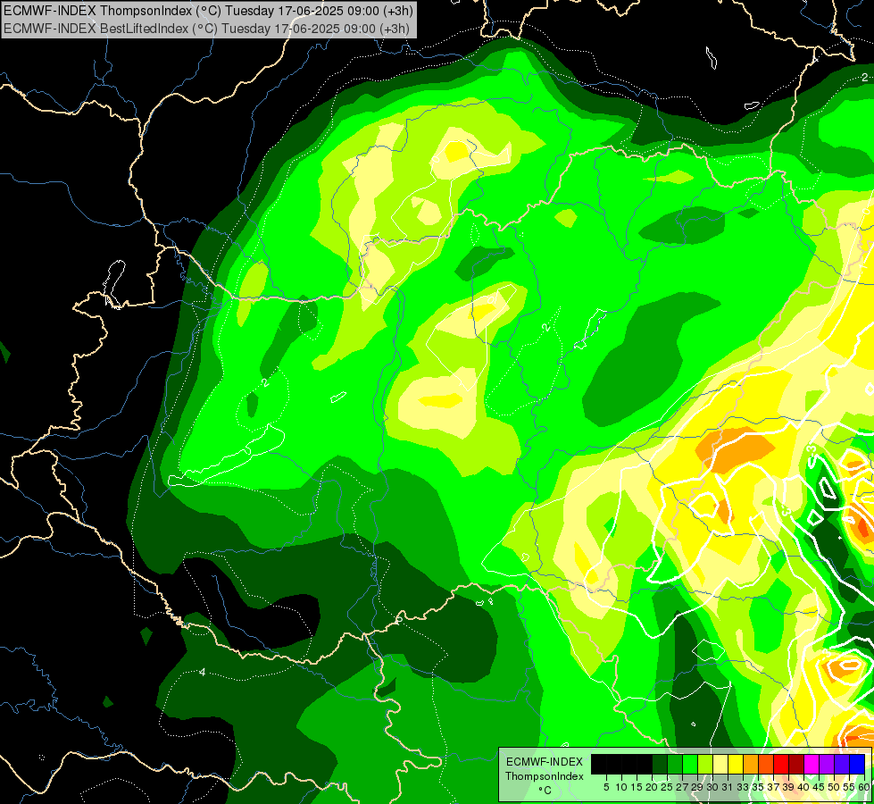Click the legend value 33 label
The width and height of the screenshot is (874, 804).
click(743, 787)
